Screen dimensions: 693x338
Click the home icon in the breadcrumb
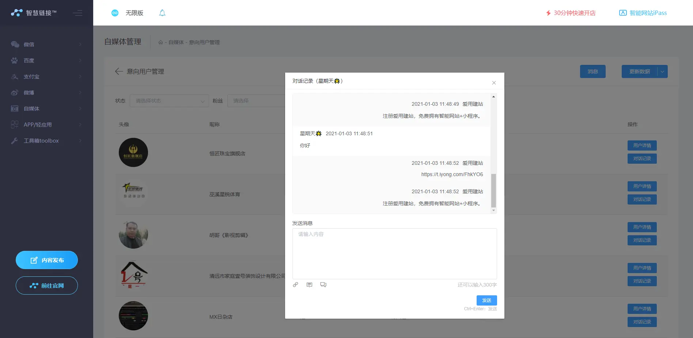(160, 42)
